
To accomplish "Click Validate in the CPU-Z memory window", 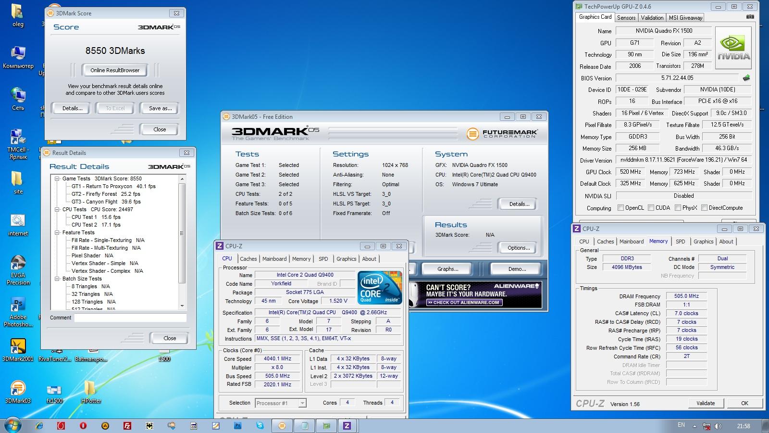I will (x=706, y=403).
